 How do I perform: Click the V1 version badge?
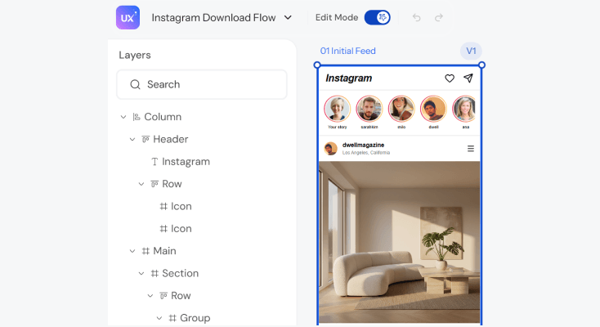(x=471, y=51)
